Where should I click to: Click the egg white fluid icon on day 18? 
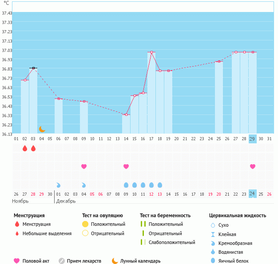(x=160, y=185)
